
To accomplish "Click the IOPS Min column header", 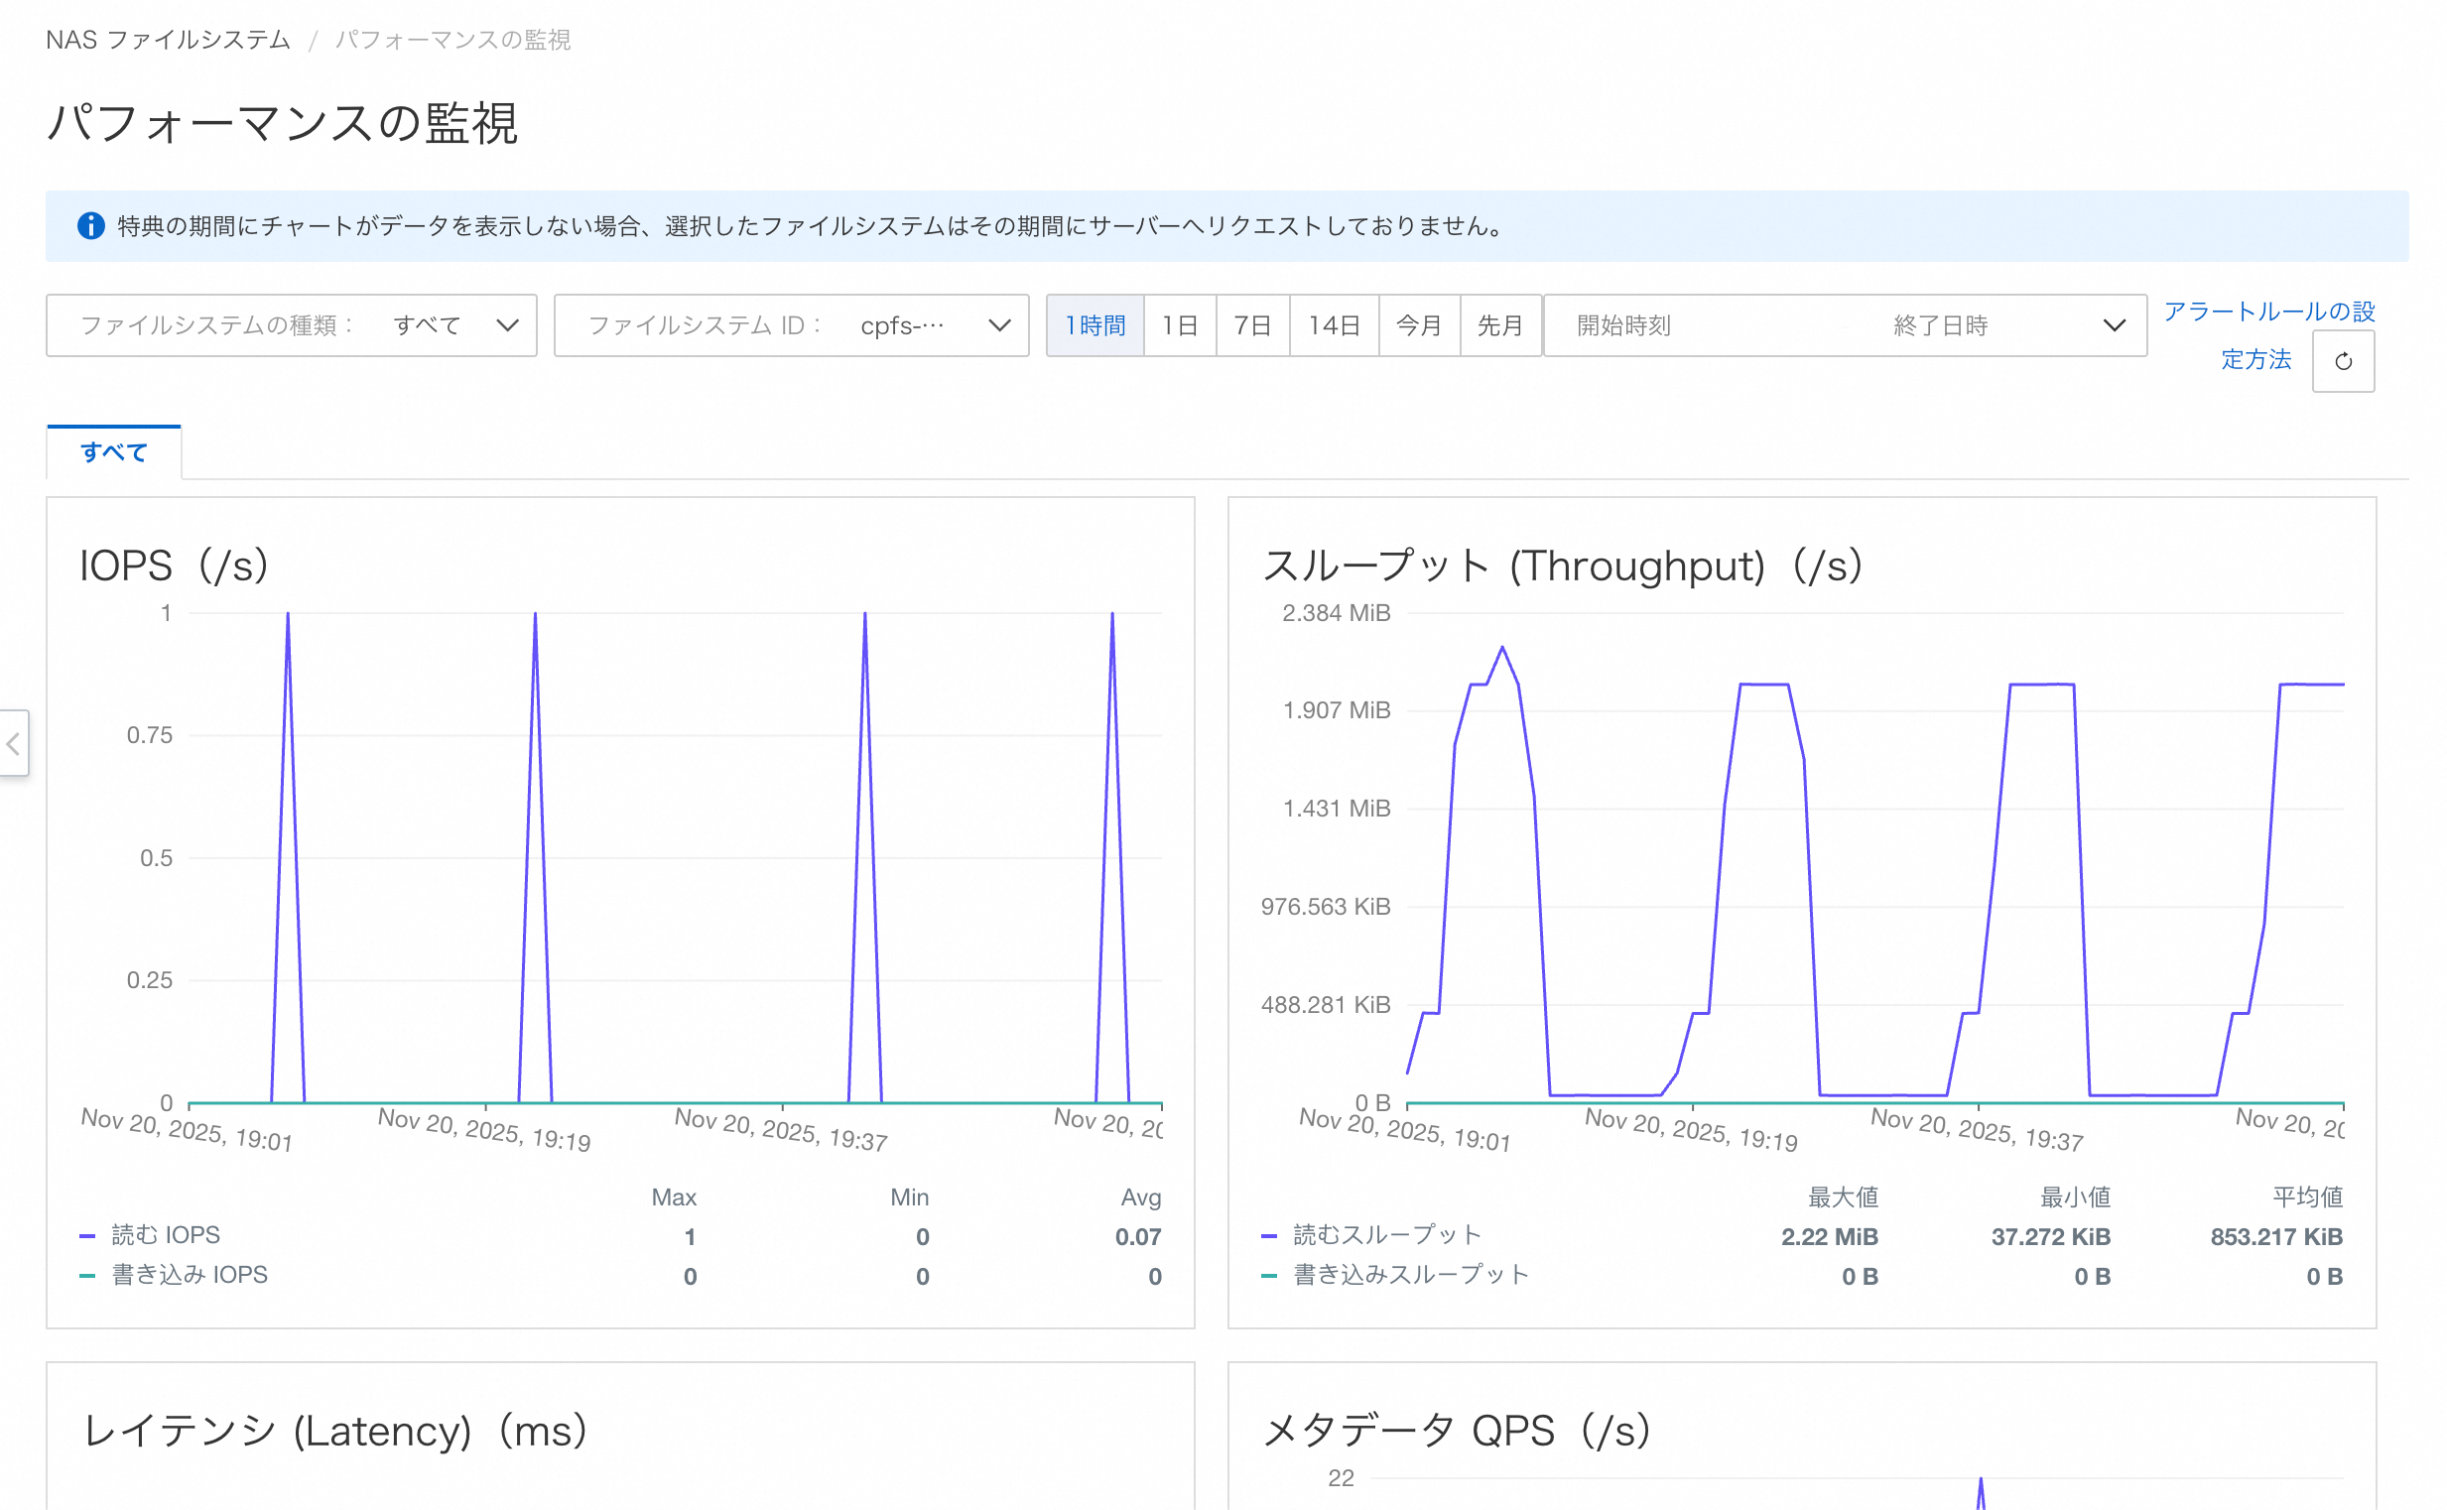I will pyautogui.click(x=910, y=1197).
